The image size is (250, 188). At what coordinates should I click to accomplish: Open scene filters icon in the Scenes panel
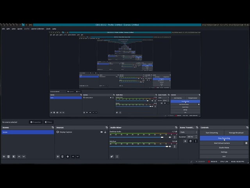coord(14,157)
